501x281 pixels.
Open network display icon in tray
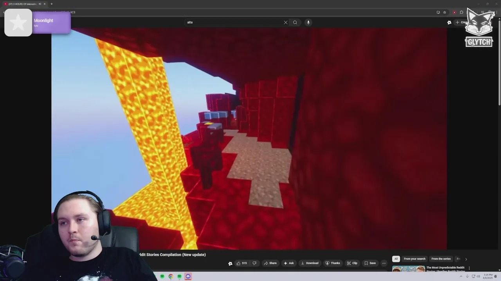[x=473, y=276]
